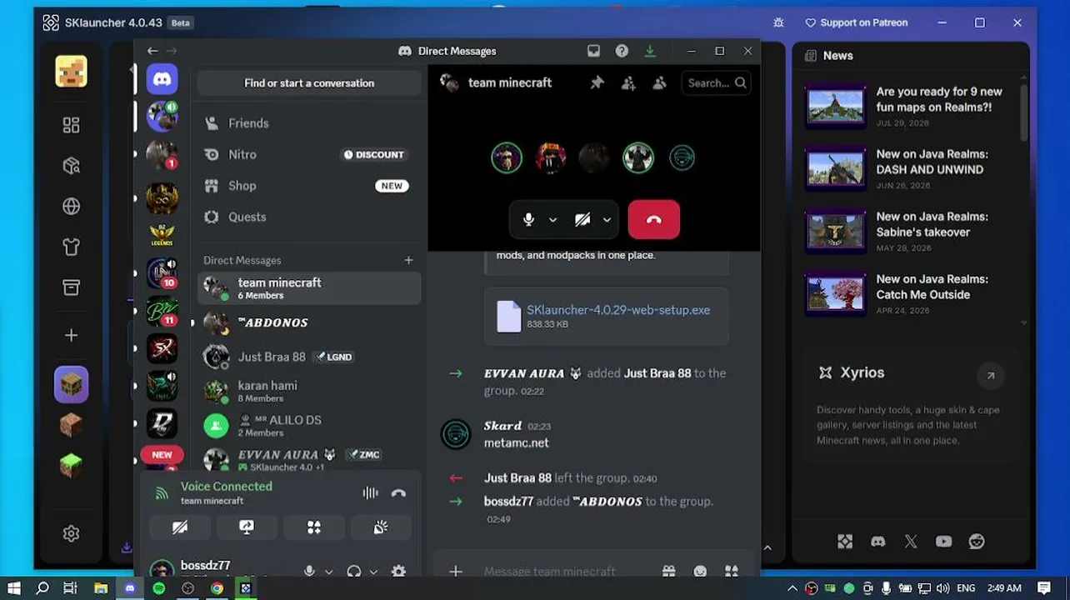Screen dimensions: 1070x600
Task: Open SKlauncher's X social icon
Action: (x=911, y=542)
